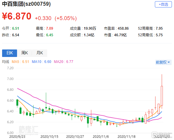
Task: Click the price change +0.330
Action: (43, 18)
